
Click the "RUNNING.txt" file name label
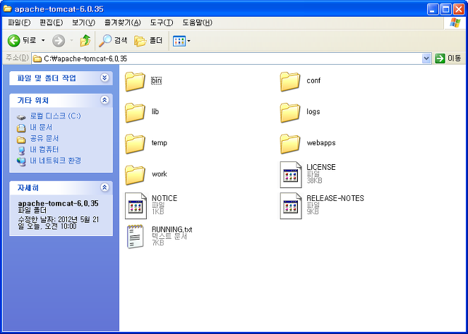click(172, 230)
